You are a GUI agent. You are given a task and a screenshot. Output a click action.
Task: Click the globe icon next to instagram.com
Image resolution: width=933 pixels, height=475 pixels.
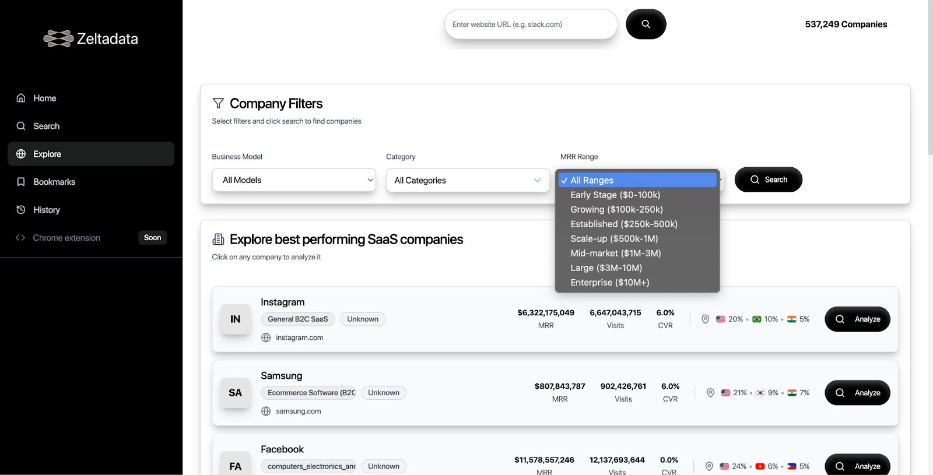click(x=266, y=337)
